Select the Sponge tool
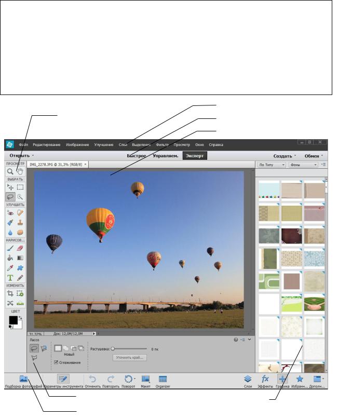The image size is (338, 419). (x=20, y=232)
